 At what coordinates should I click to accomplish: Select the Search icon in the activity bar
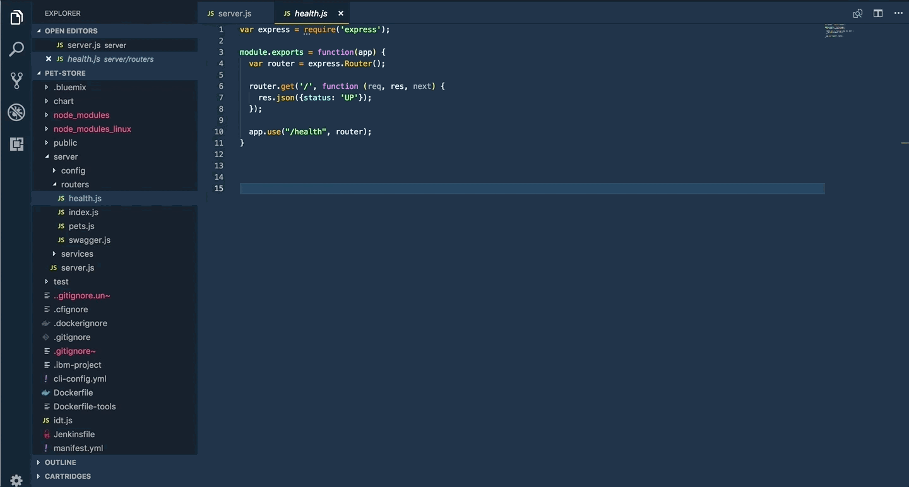16,49
